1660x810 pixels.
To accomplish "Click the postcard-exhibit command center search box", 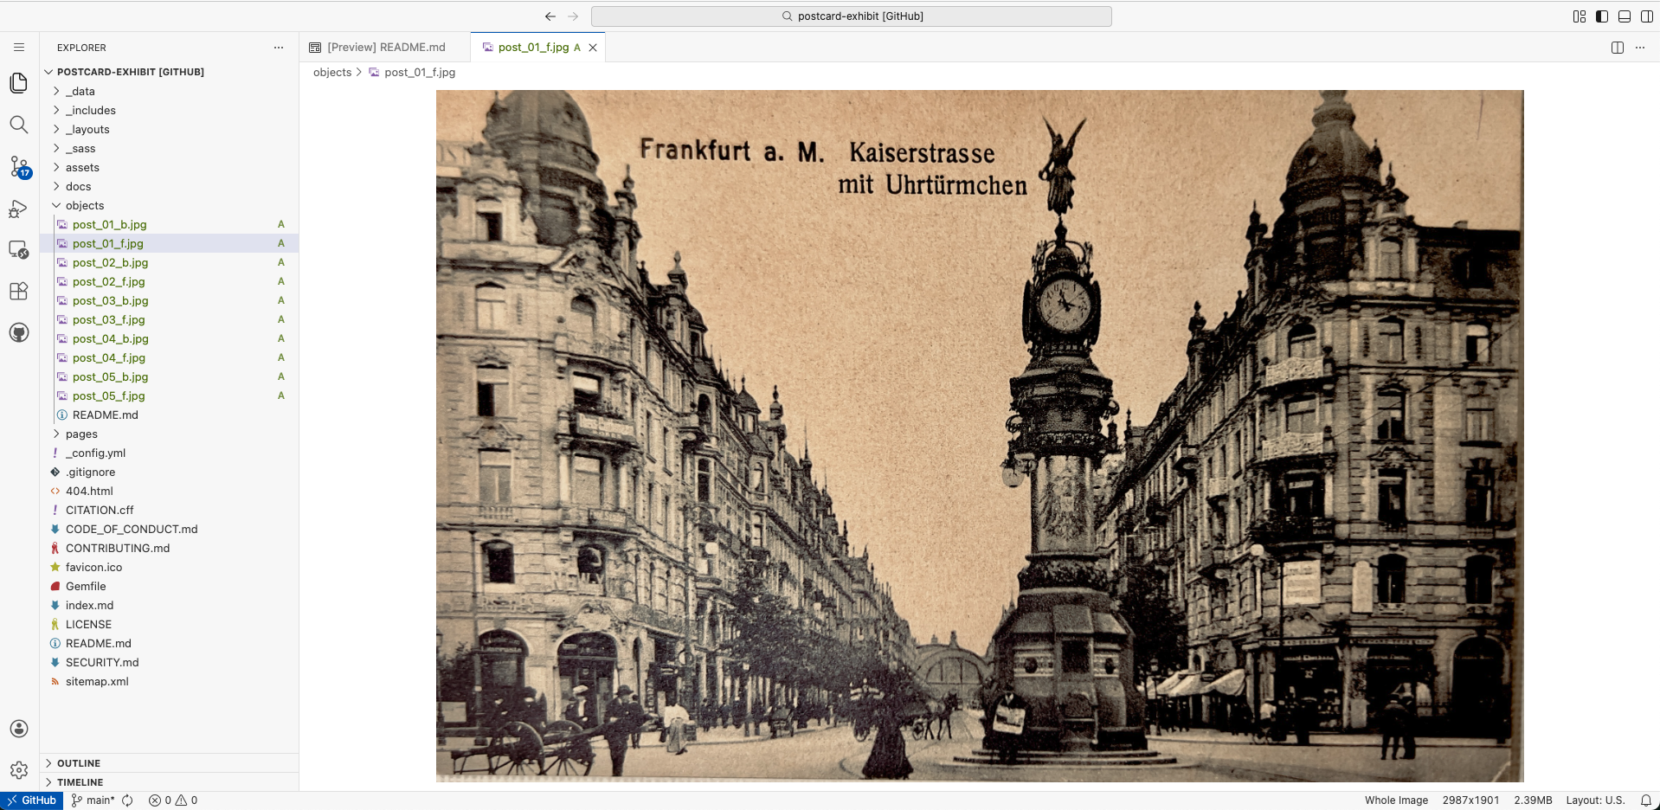I will (851, 16).
